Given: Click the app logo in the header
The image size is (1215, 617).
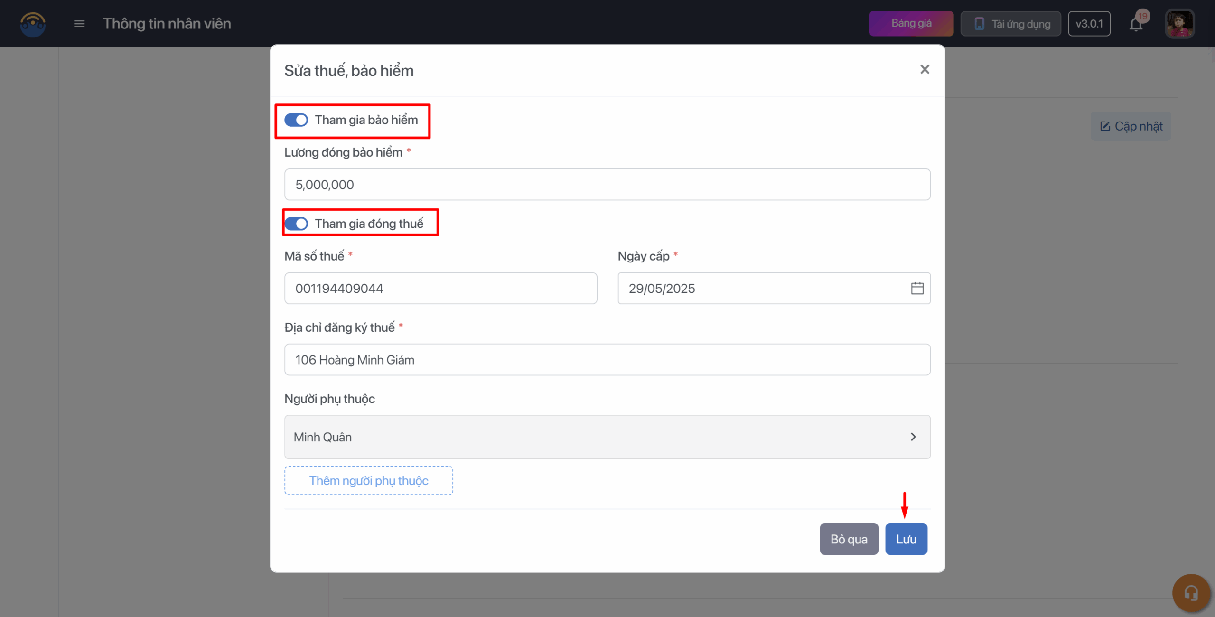Looking at the screenshot, I should 33,24.
